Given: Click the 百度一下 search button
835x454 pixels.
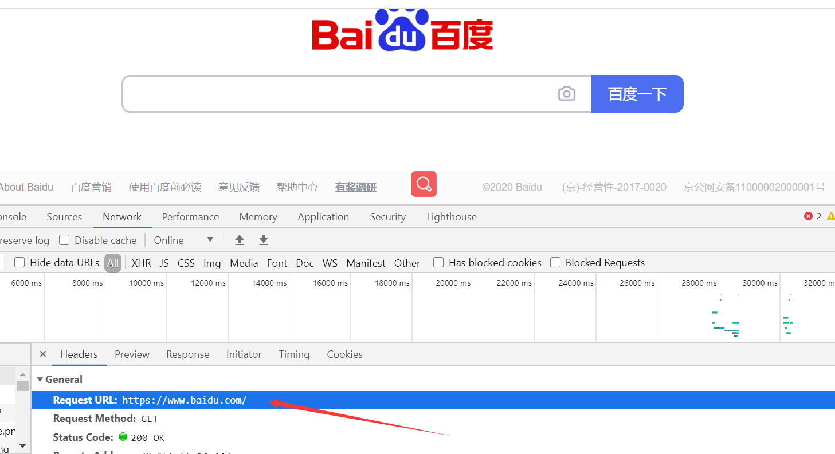Looking at the screenshot, I should click(x=637, y=93).
